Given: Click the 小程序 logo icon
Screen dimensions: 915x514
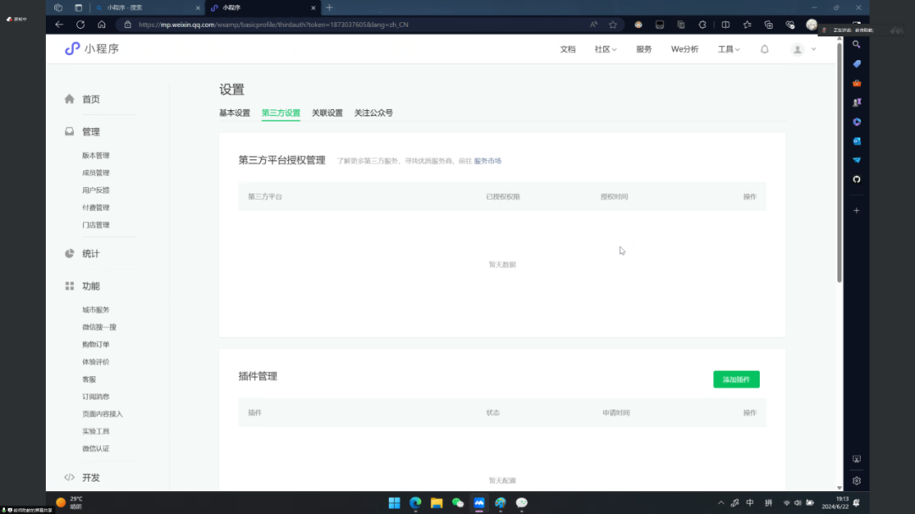Looking at the screenshot, I should (72, 49).
